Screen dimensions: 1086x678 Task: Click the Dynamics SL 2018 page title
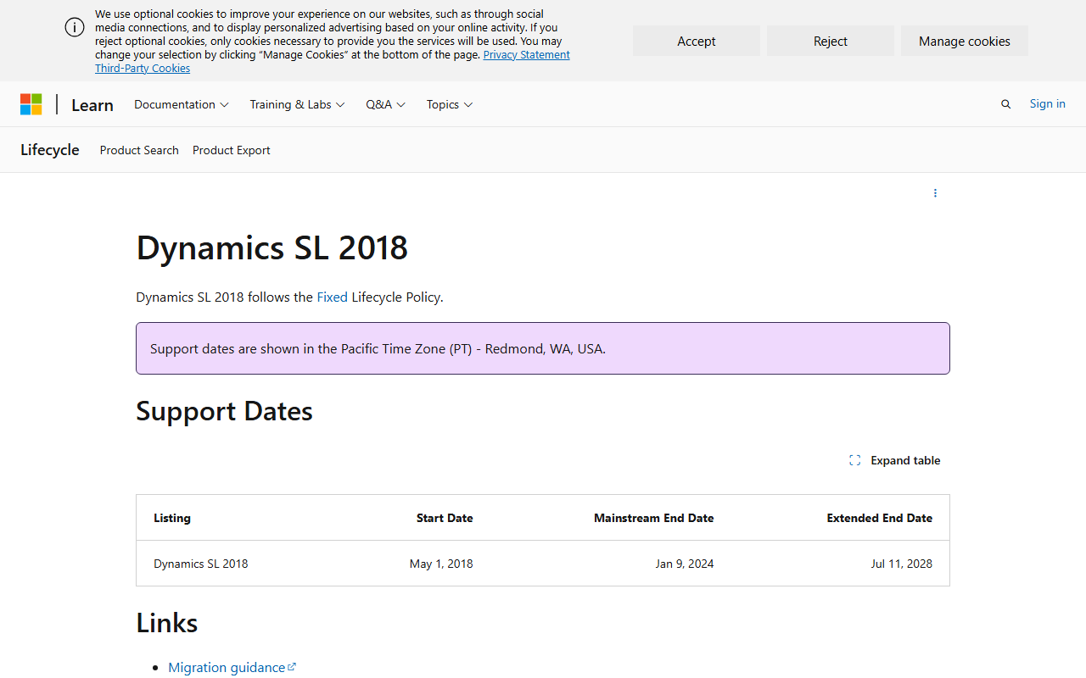pos(272,247)
